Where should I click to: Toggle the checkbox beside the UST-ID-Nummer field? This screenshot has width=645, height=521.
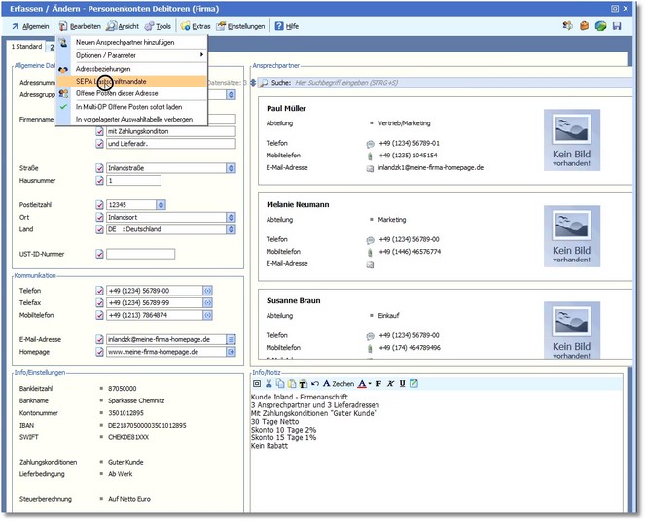coord(99,255)
